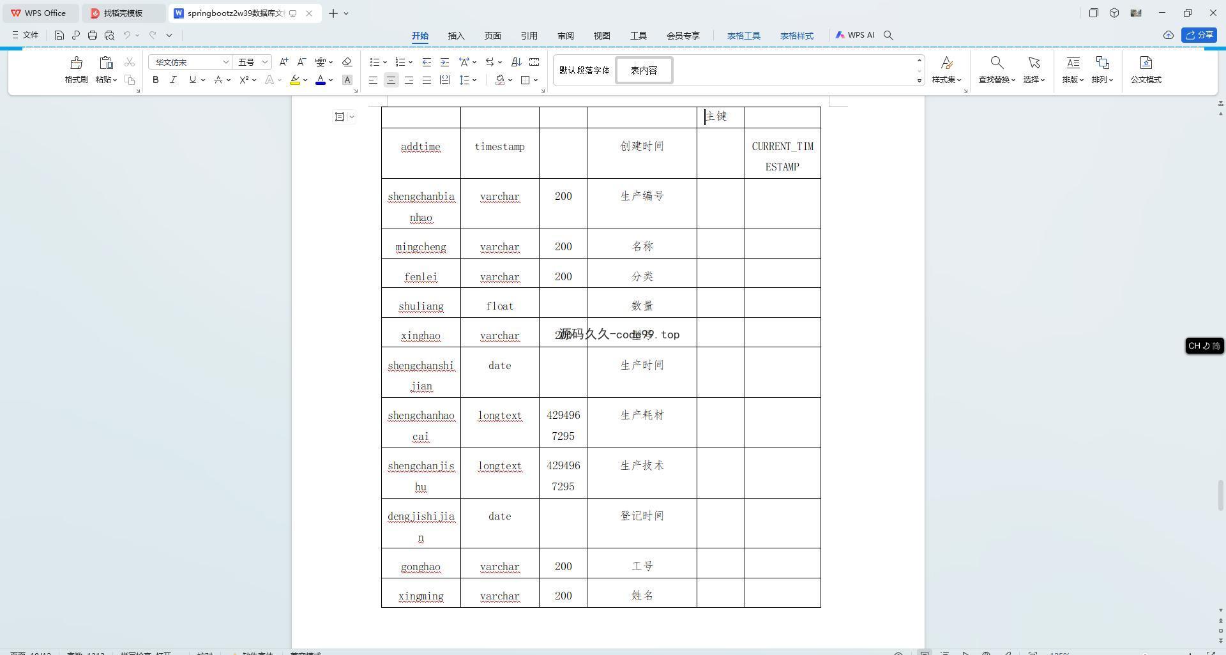
Task: Open the 文件 menu
Action: [x=26, y=35]
